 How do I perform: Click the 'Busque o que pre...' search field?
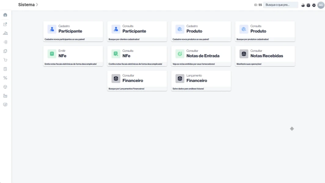(x=280, y=5)
